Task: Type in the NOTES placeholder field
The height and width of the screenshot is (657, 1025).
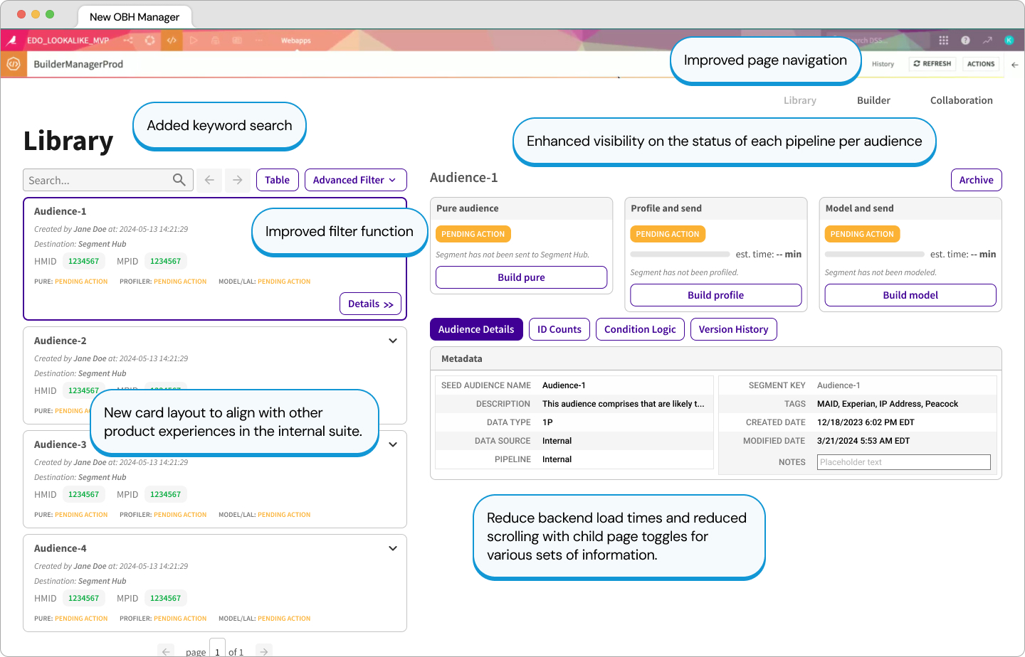Action: point(903,462)
